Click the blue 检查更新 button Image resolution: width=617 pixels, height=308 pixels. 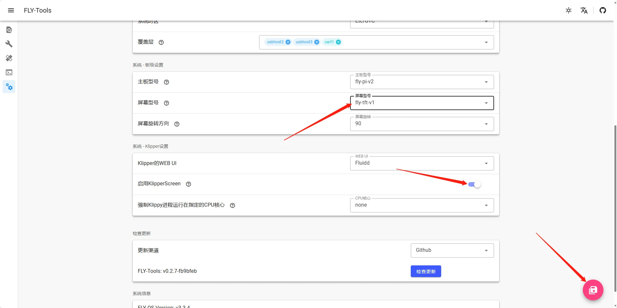[x=426, y=272]
